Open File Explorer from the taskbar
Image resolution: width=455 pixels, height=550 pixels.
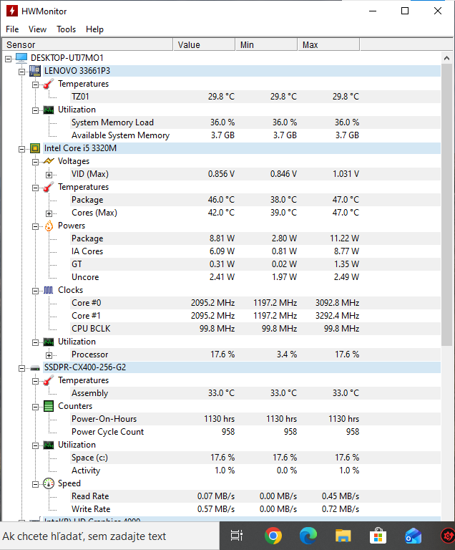tap(343, 536)
